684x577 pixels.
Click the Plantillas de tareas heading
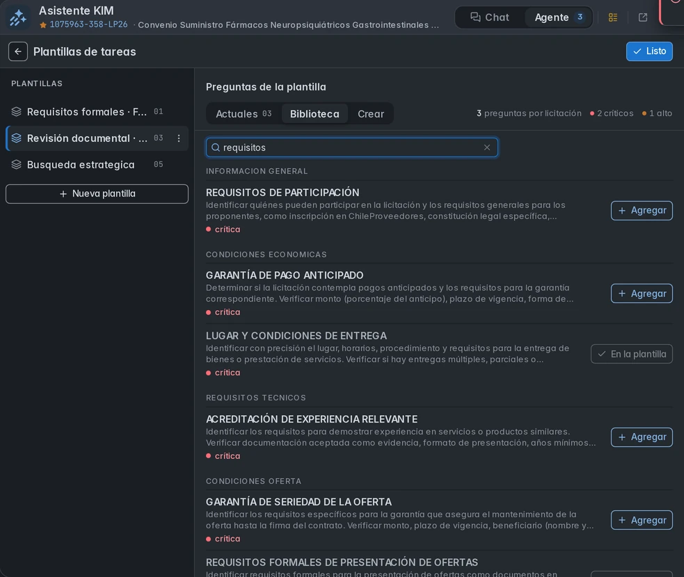point(85,51)
